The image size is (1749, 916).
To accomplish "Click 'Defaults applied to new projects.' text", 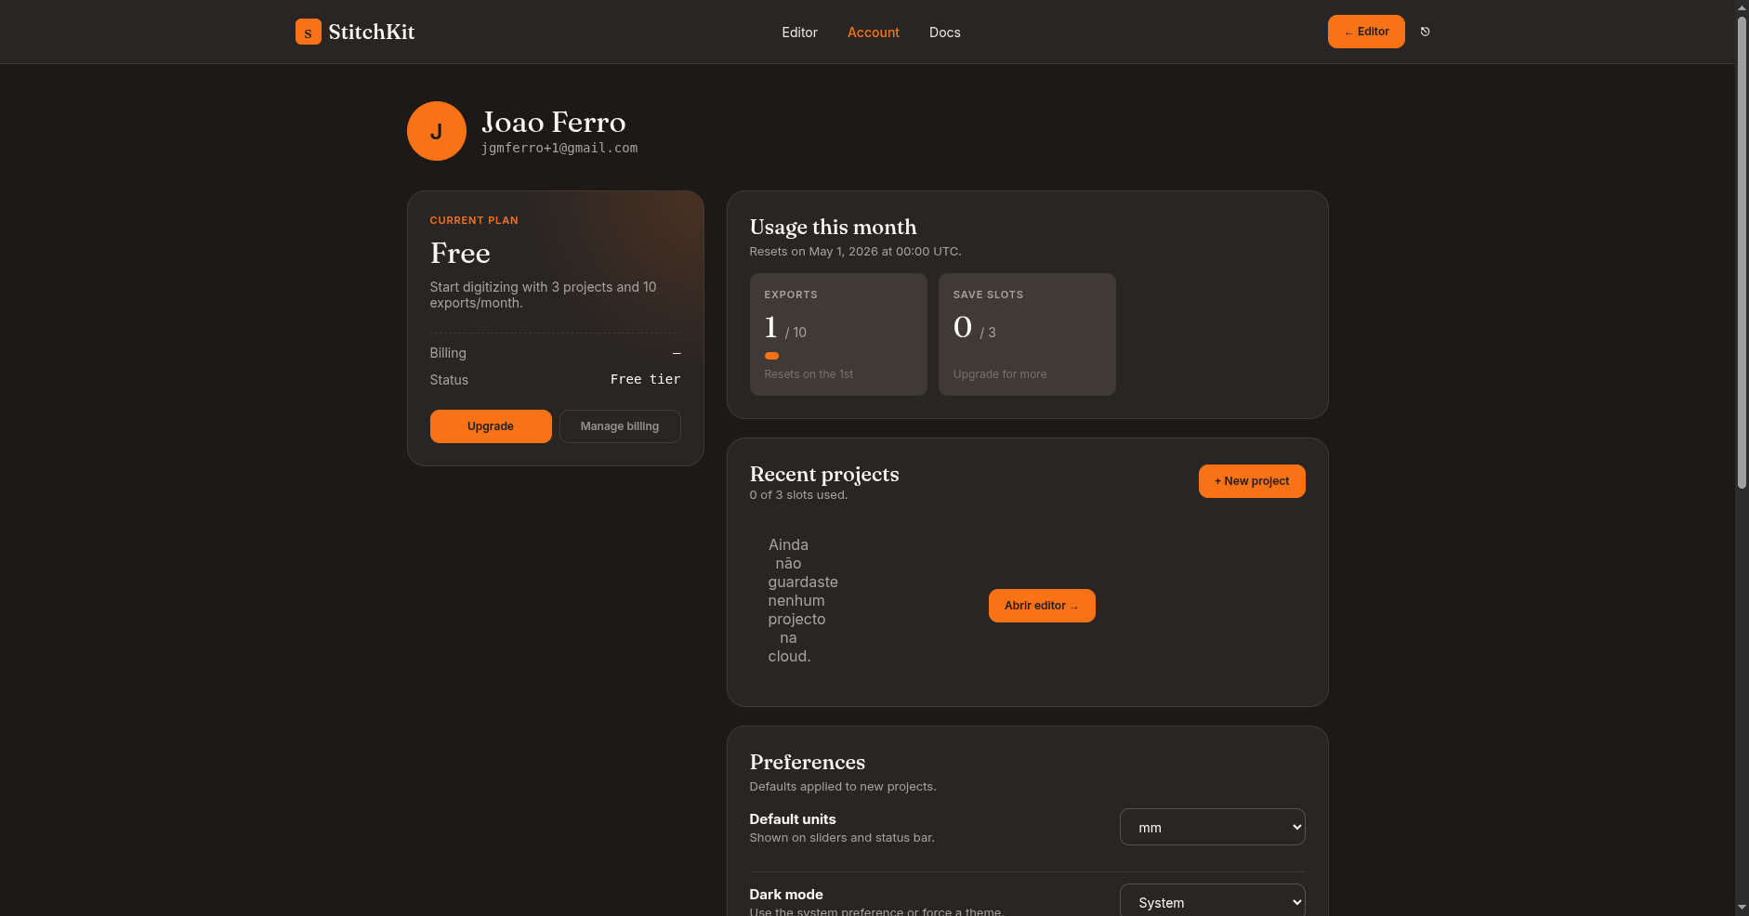I will (x=843, y=787).
